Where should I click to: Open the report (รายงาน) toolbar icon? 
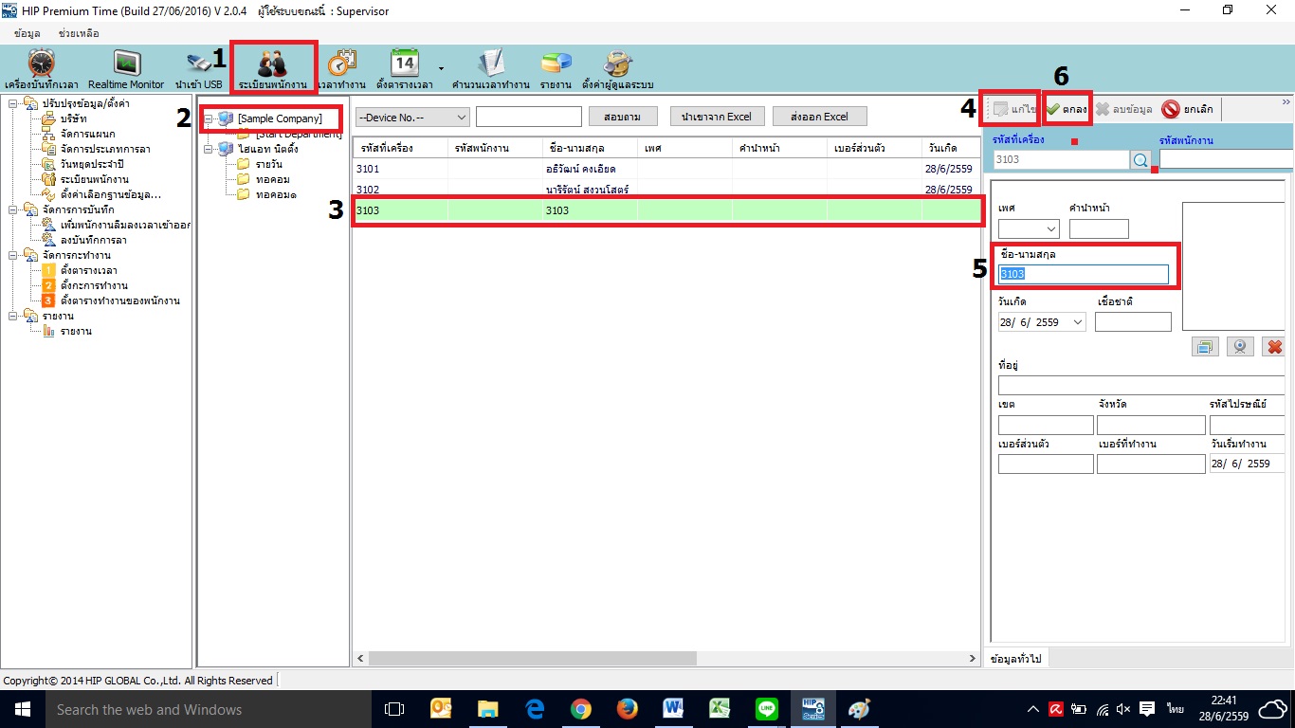coord(556,70)
